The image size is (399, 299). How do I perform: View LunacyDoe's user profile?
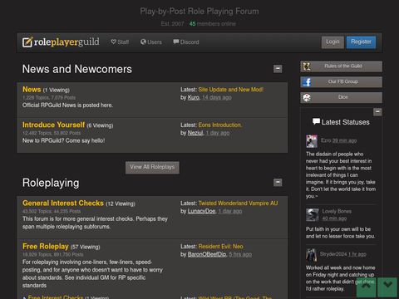(201, 211)
